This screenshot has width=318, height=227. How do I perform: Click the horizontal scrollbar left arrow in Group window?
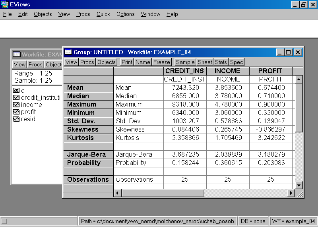pyautogui.click(x=117, y=193)
